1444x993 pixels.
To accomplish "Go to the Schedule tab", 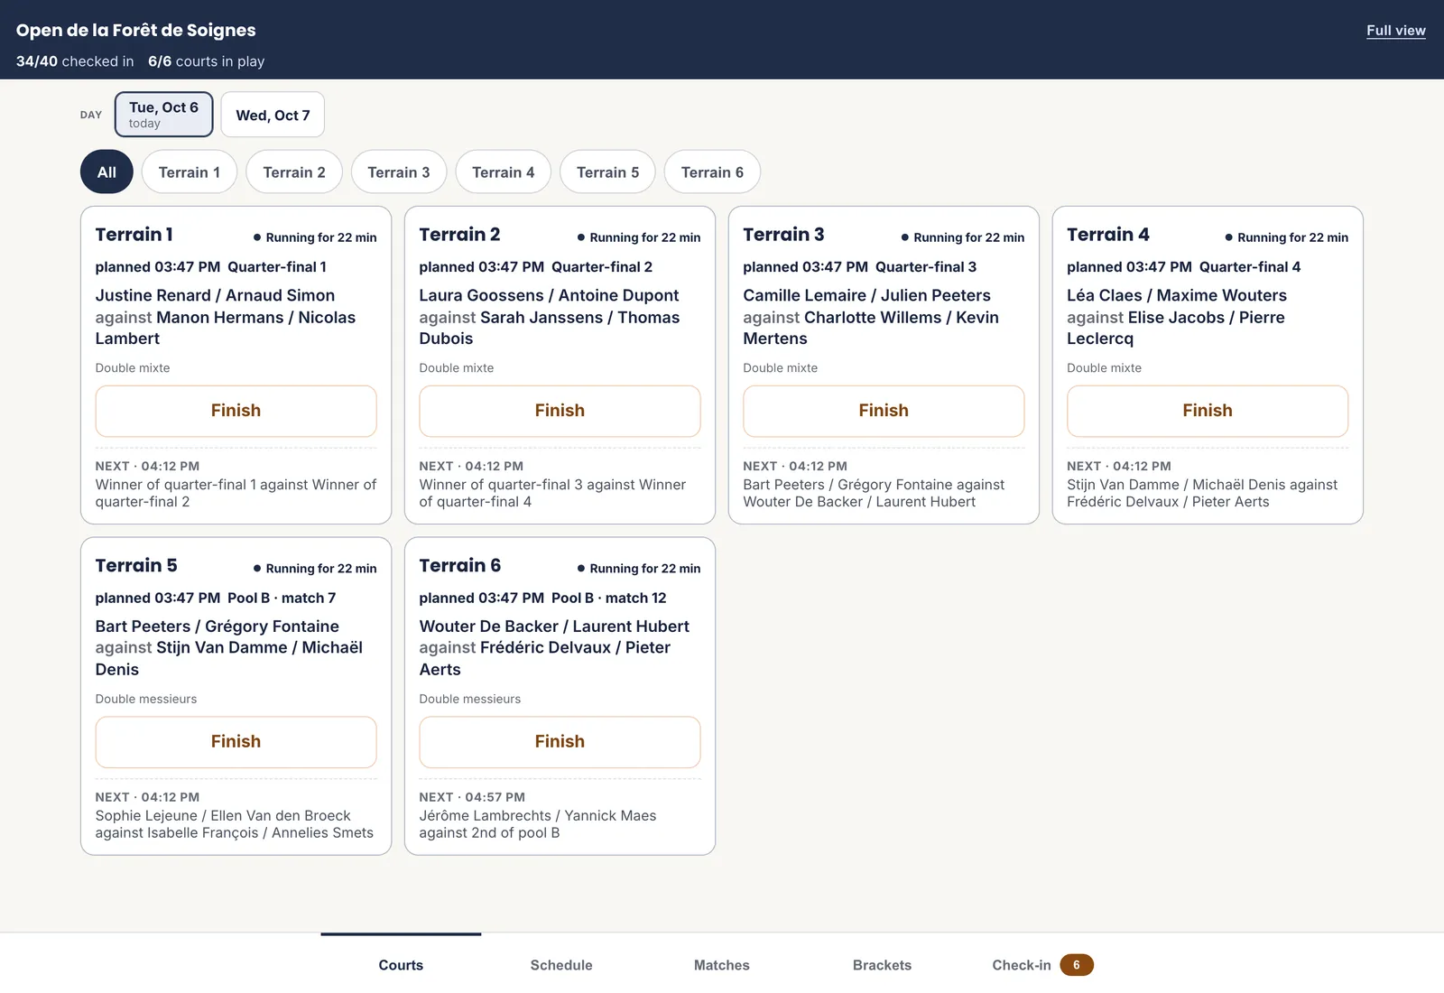I will tap(561, 964).
